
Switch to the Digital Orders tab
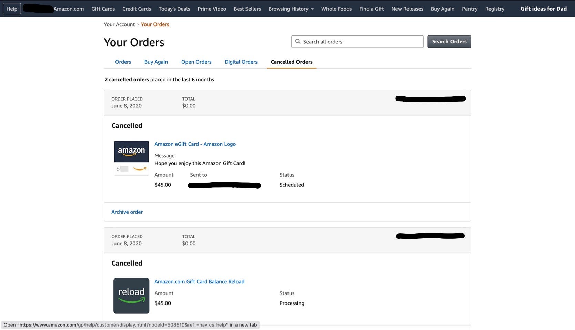(241, 62)
